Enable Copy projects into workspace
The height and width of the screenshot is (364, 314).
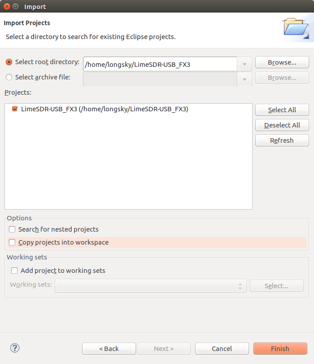(12, 242)
